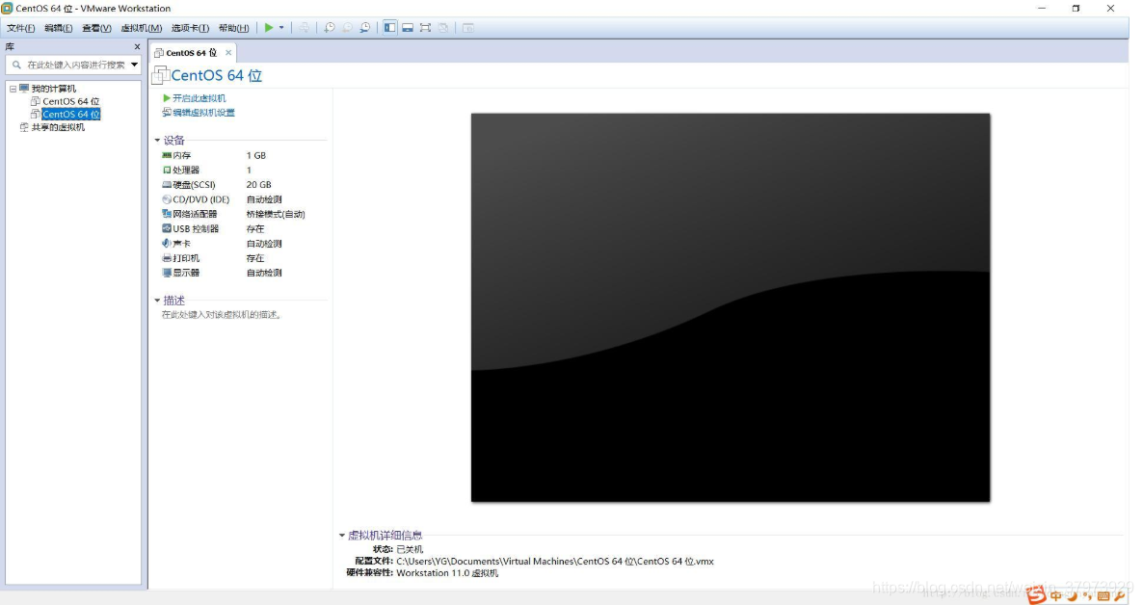Open the 文件(F) menu
The height and width of the screenshot is (605, 1143).
pos(20,29)
